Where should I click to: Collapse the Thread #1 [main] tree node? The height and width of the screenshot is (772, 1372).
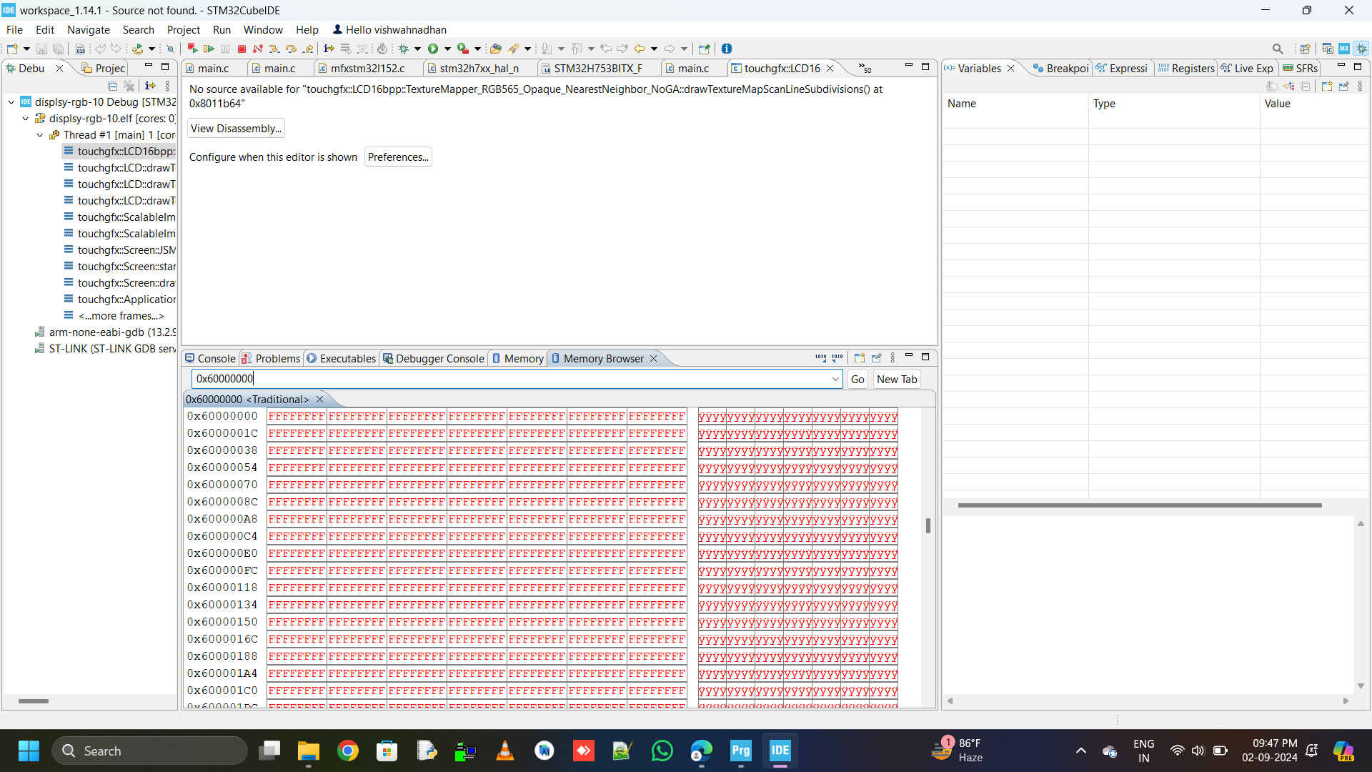40,135
